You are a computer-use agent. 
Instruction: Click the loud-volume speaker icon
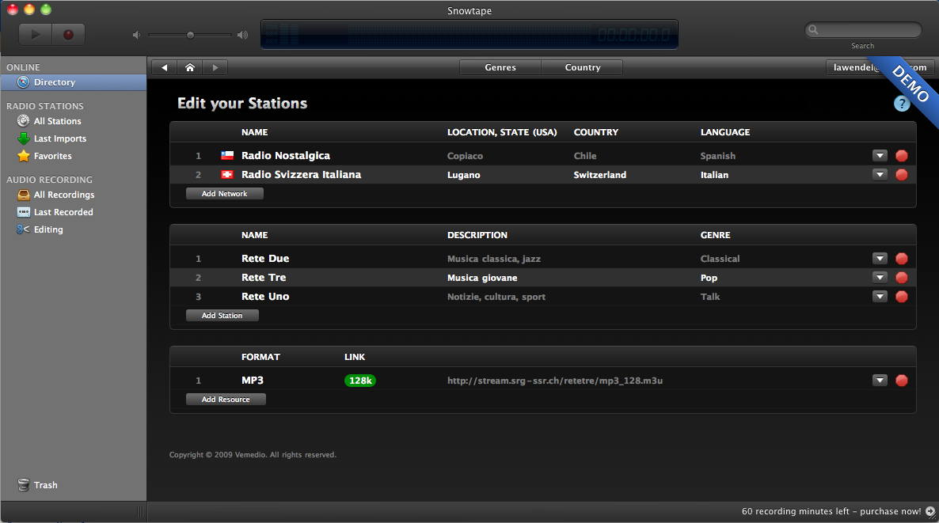click(242, 36)
